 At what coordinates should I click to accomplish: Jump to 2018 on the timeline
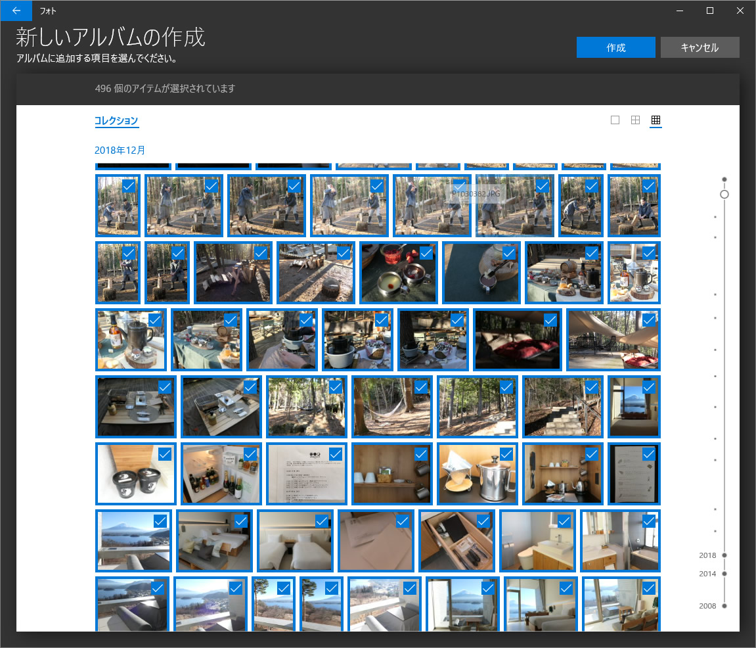pos(724,555)
